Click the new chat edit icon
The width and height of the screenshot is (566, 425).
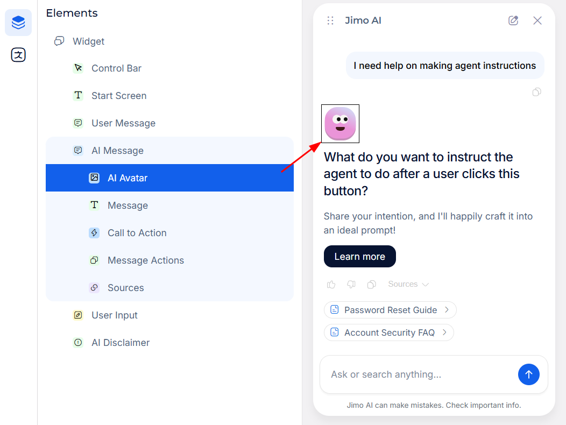[513, 20]
